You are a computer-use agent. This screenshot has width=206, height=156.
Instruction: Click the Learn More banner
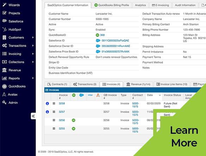point(184,137)
